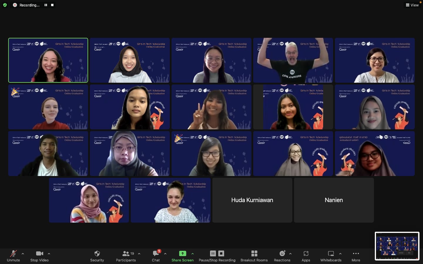Expand the Share Screen options chevron
This screenshot has height=264, width=423.
193,254
